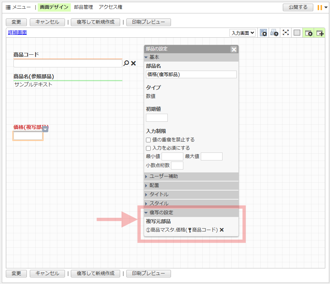This screenshot has width=330, height=284.
Task: Collapse the 複写の設定 section
Action: [191, 213]
